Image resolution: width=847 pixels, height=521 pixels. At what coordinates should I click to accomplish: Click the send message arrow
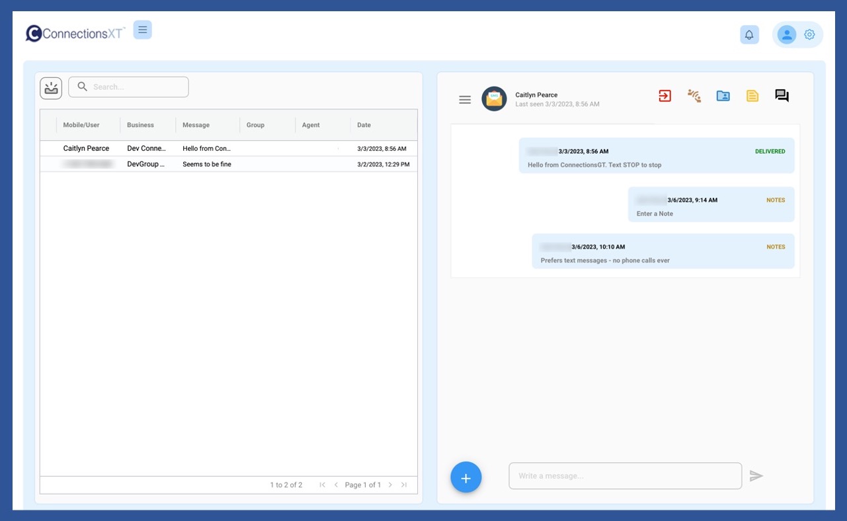[x=756, y=476]
